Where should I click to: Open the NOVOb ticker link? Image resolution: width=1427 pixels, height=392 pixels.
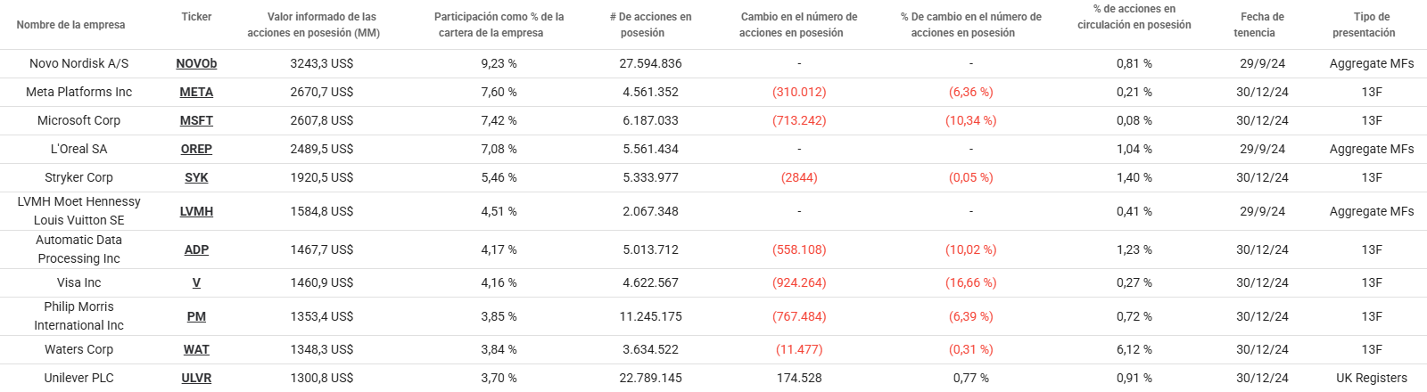point(196,63)
